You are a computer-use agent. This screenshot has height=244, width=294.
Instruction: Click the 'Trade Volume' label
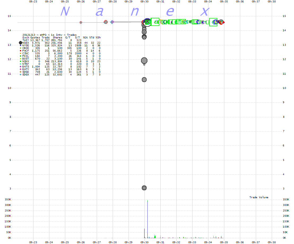[x=259, y=197]
